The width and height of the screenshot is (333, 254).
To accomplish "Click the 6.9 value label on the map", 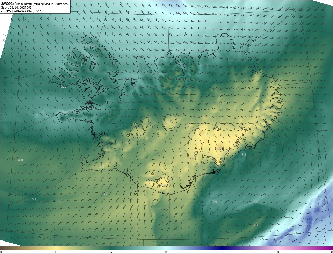I will (x=215, y=202).
